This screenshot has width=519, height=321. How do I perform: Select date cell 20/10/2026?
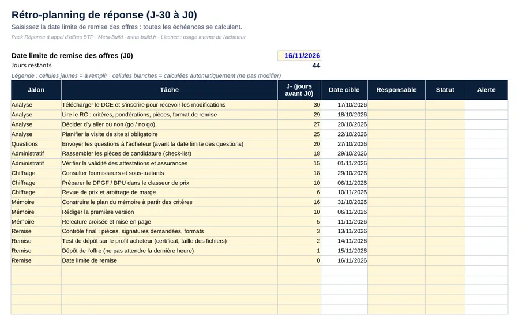[x=344, y=124]
